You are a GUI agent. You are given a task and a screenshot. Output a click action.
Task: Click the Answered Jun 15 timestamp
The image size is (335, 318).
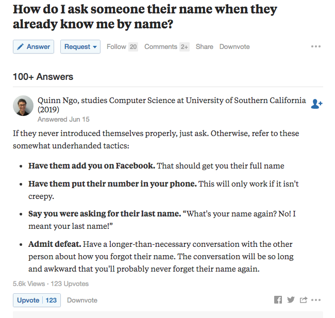point(63,119)
